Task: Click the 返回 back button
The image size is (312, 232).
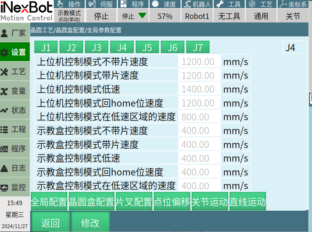Action: (x=50, y=223)
